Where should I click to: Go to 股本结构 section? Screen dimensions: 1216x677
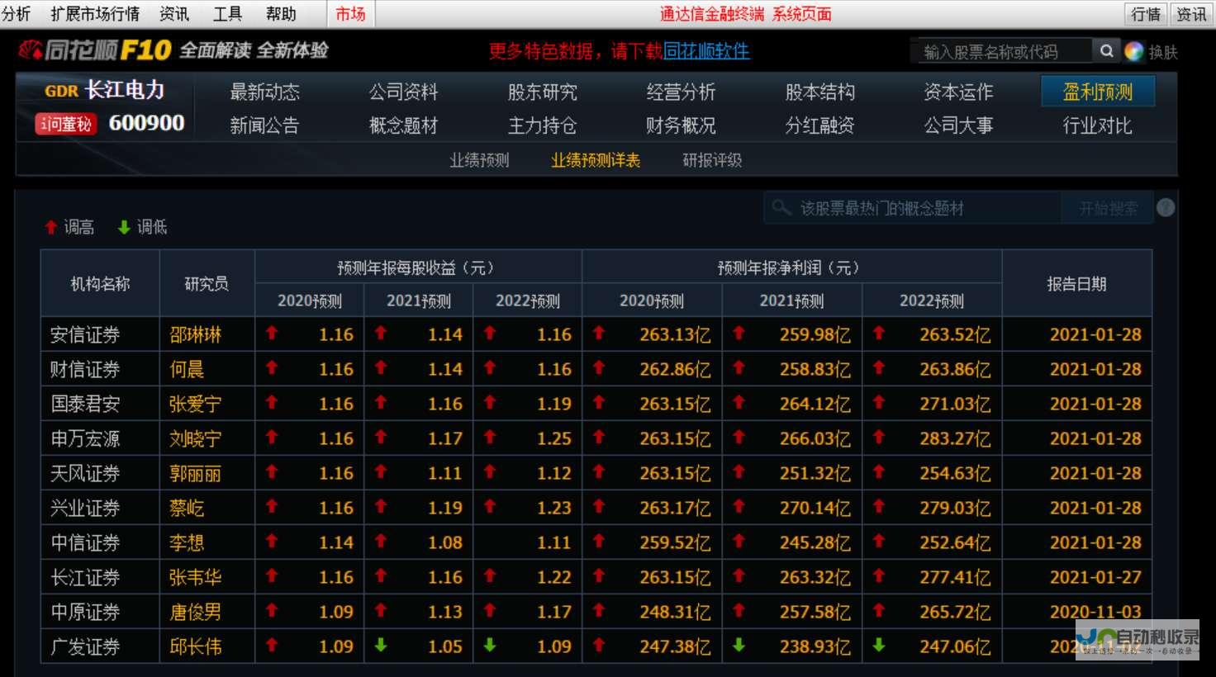point(819,92)
